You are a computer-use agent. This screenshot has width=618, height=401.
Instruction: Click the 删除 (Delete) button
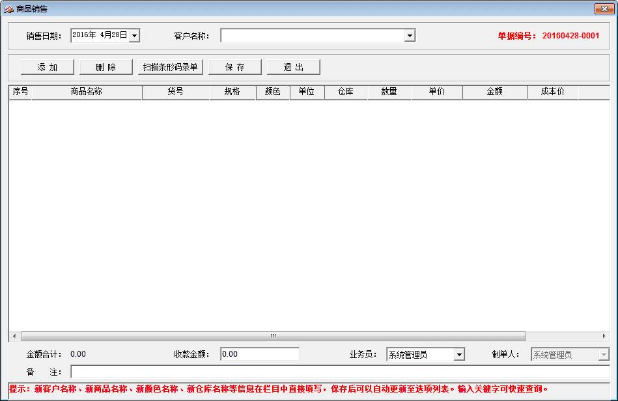[105, 67]
